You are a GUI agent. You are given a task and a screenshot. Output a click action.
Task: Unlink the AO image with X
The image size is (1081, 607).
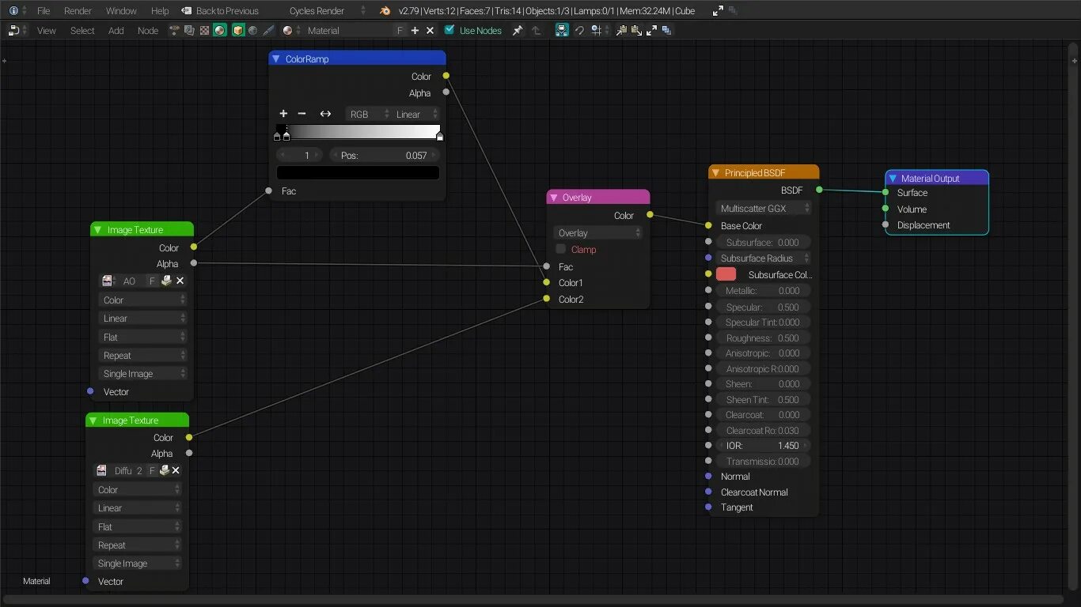pyautogui.click(x=180, y=281)
